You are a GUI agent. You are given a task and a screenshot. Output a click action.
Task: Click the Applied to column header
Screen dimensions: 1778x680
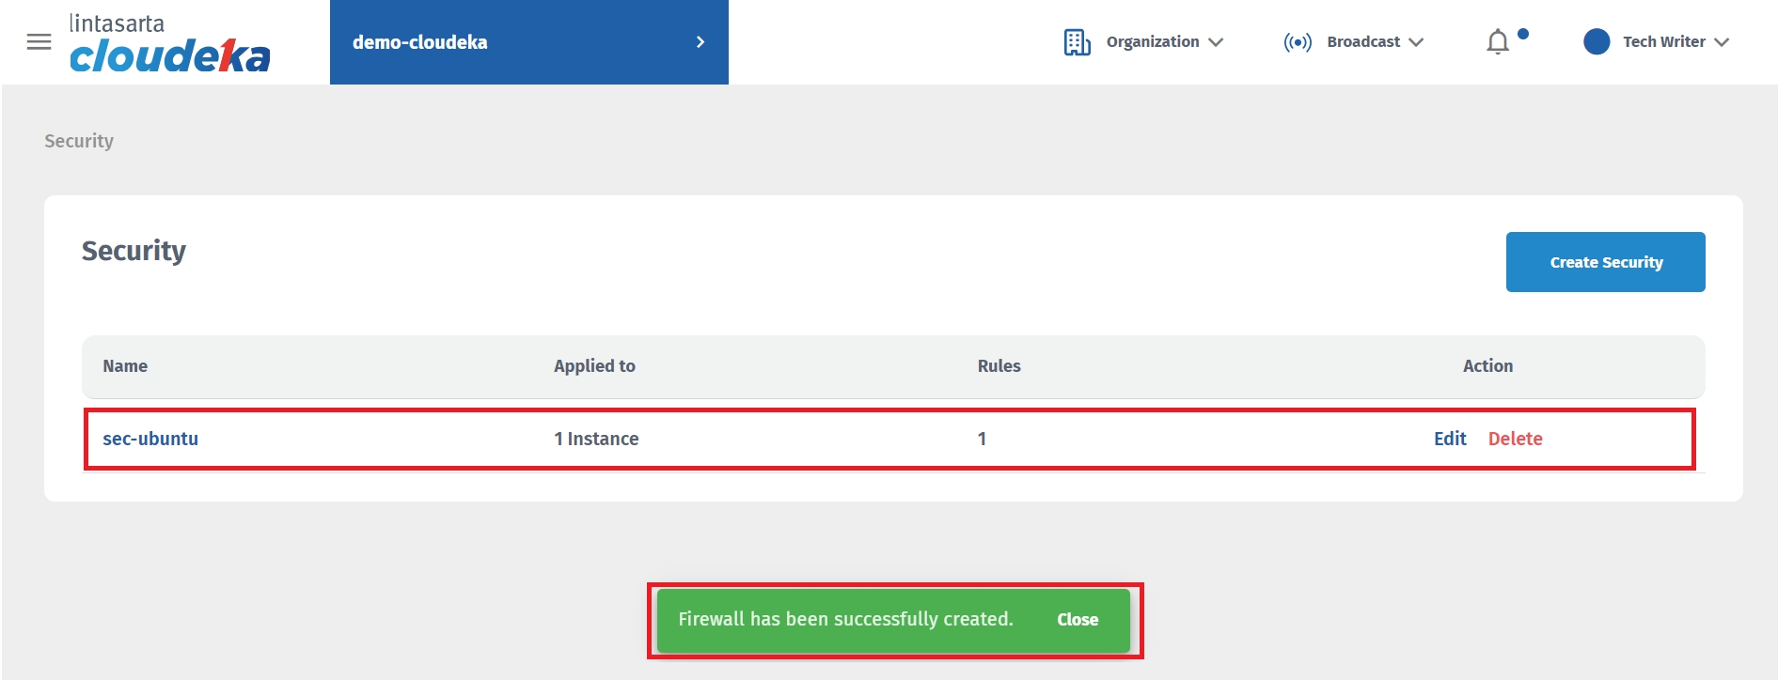click(x=594, y=366)
